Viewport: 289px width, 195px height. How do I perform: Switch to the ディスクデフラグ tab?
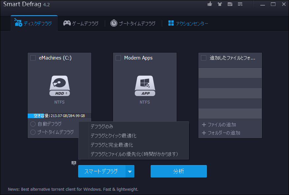[34, 23]
